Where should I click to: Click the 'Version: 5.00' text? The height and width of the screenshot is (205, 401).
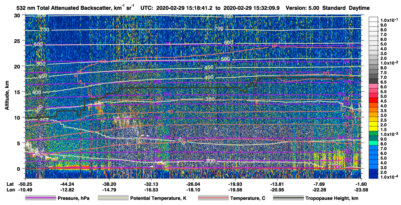303,8
